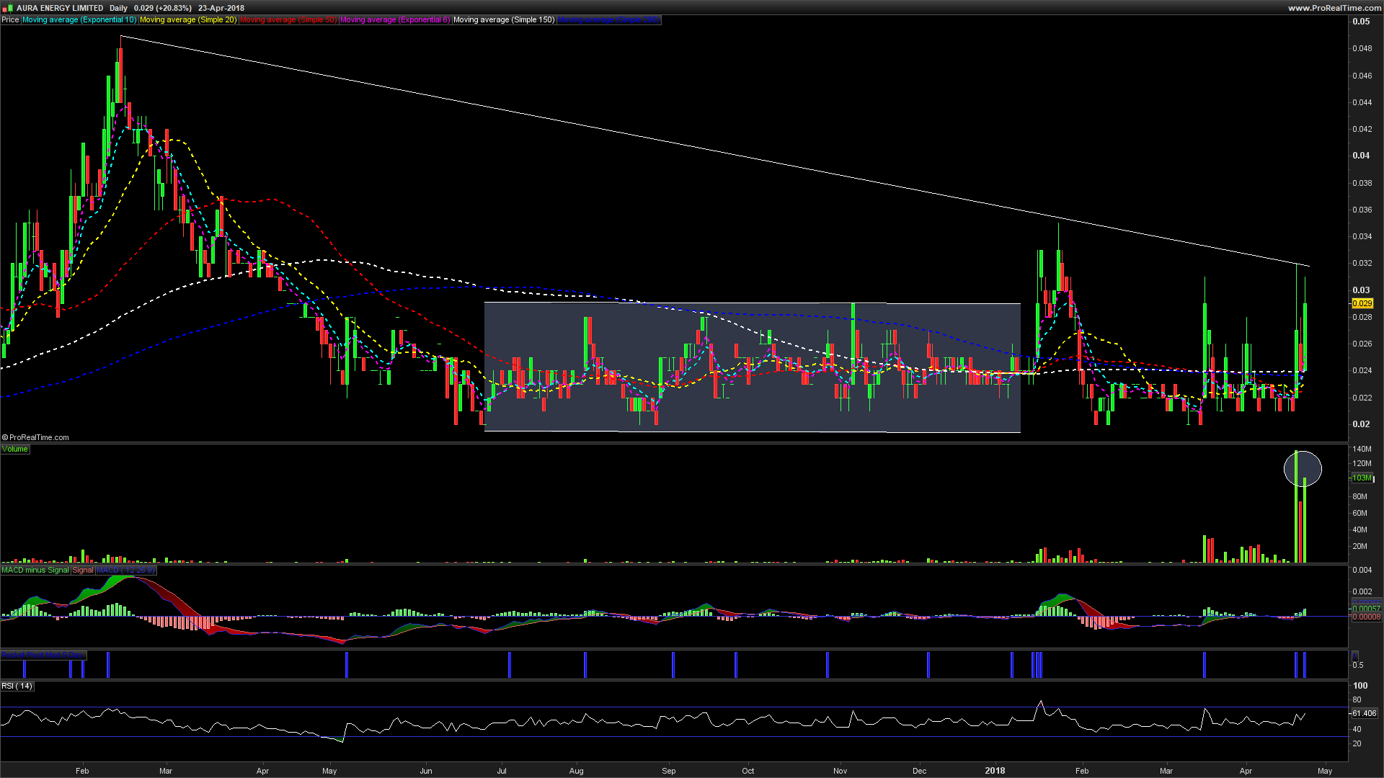Click the 0.04 price axis label
Image resolution: width=1384 pixels, height=778 pixels.
point(1361,156)
